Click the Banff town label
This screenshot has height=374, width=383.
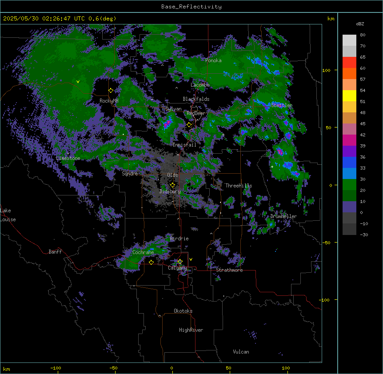pyautogui.click(x=55, y=252)
